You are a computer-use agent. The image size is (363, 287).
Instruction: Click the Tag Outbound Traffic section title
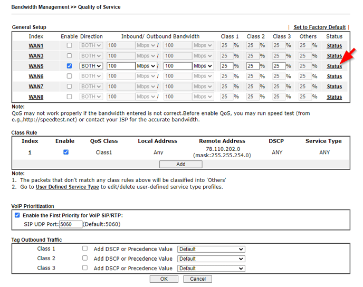(x=36, y=240)
